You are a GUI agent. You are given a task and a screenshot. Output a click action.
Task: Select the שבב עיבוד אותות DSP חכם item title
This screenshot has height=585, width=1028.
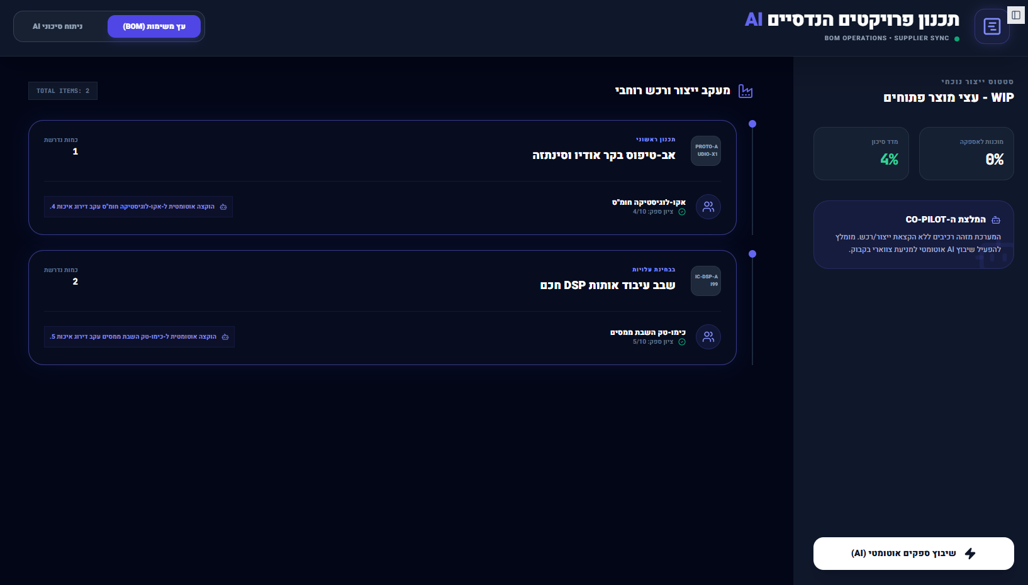pyautogui.click(x=608, y=285)
